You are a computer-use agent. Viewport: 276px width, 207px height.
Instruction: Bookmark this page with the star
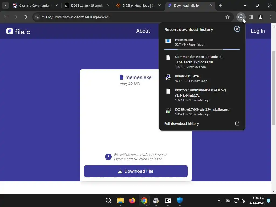tap(227, 17)
